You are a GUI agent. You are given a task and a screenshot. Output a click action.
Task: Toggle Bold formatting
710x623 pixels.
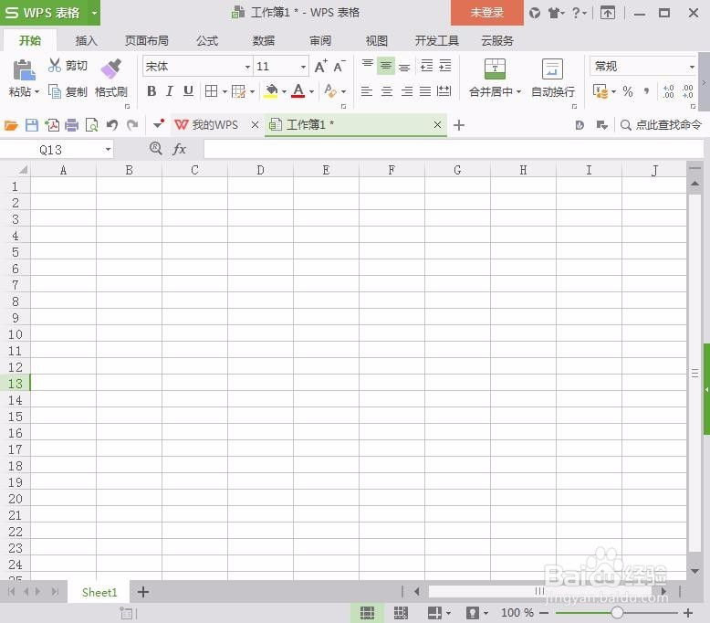tap(151, 91)
